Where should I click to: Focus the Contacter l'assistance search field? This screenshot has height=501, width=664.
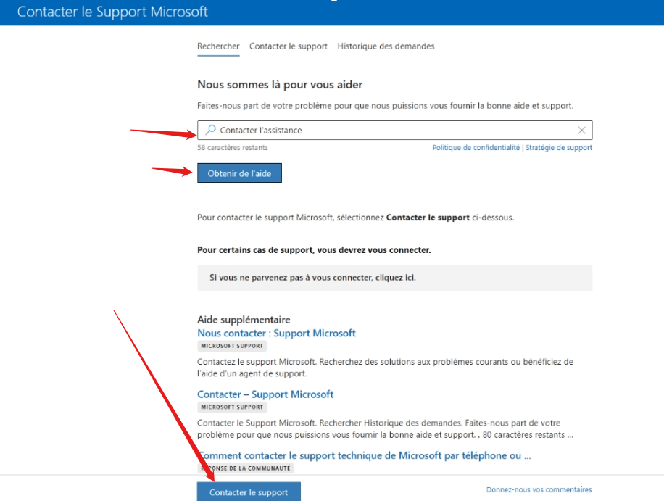pos(394,130)
